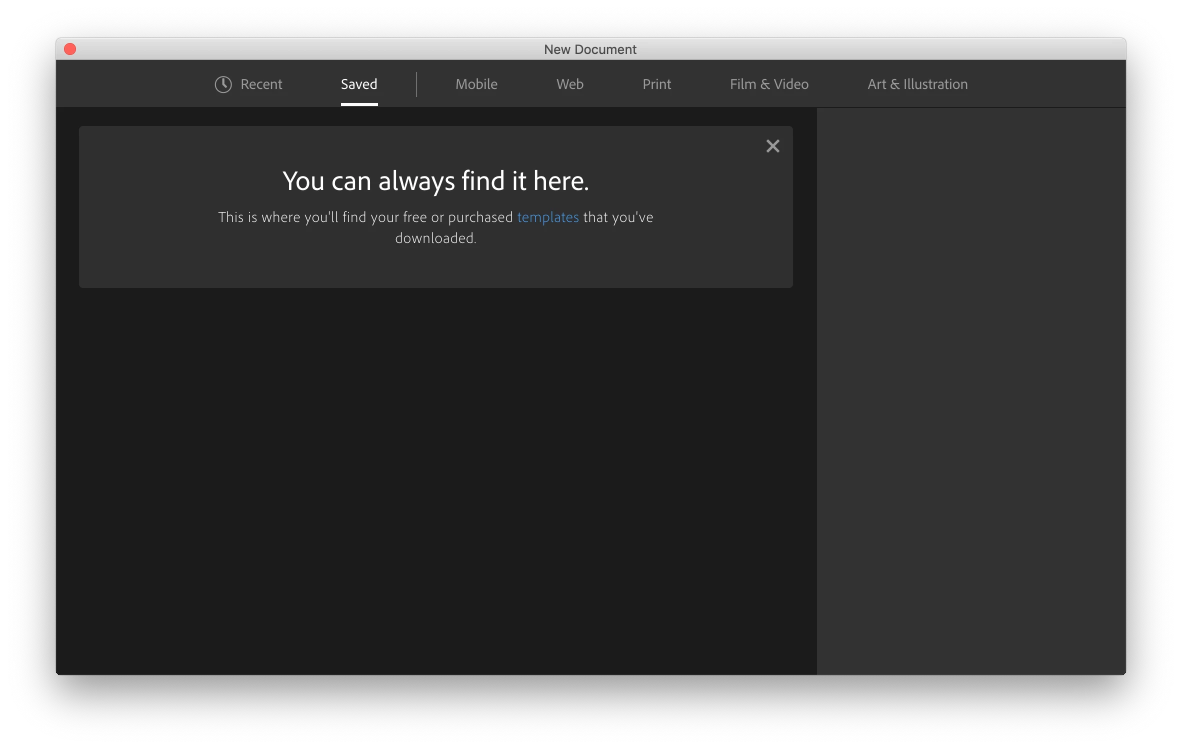Switch to the Recent tab label
Screen dimensions: 1182x749
click(x=261, y=84)
